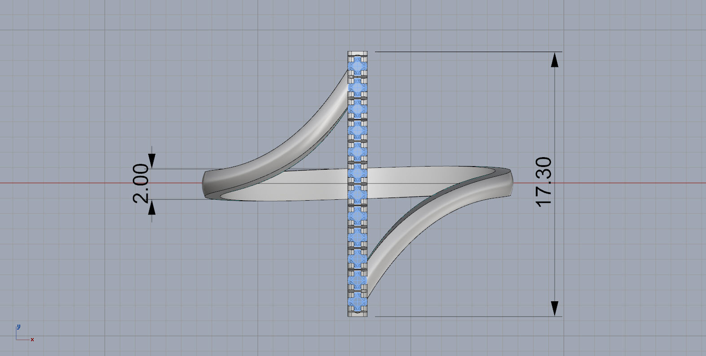Select the vertical blue gemstone bar

pos(358,184)
